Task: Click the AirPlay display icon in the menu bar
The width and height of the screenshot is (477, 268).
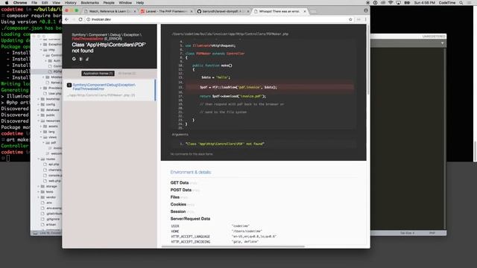Action: (x=399, y=3)
